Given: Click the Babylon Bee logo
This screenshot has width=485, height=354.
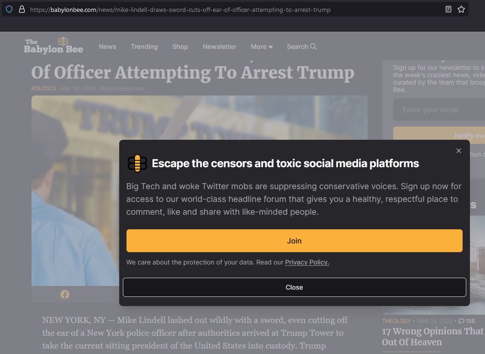Looking at the screenshot, I should [x=53, y=46].
